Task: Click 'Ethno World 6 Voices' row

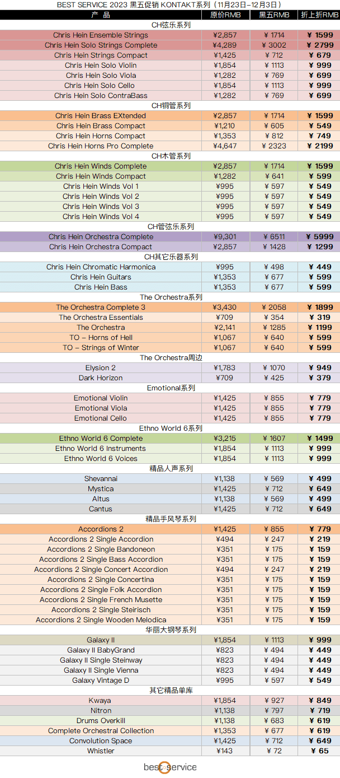Action: tap(101, 459)
